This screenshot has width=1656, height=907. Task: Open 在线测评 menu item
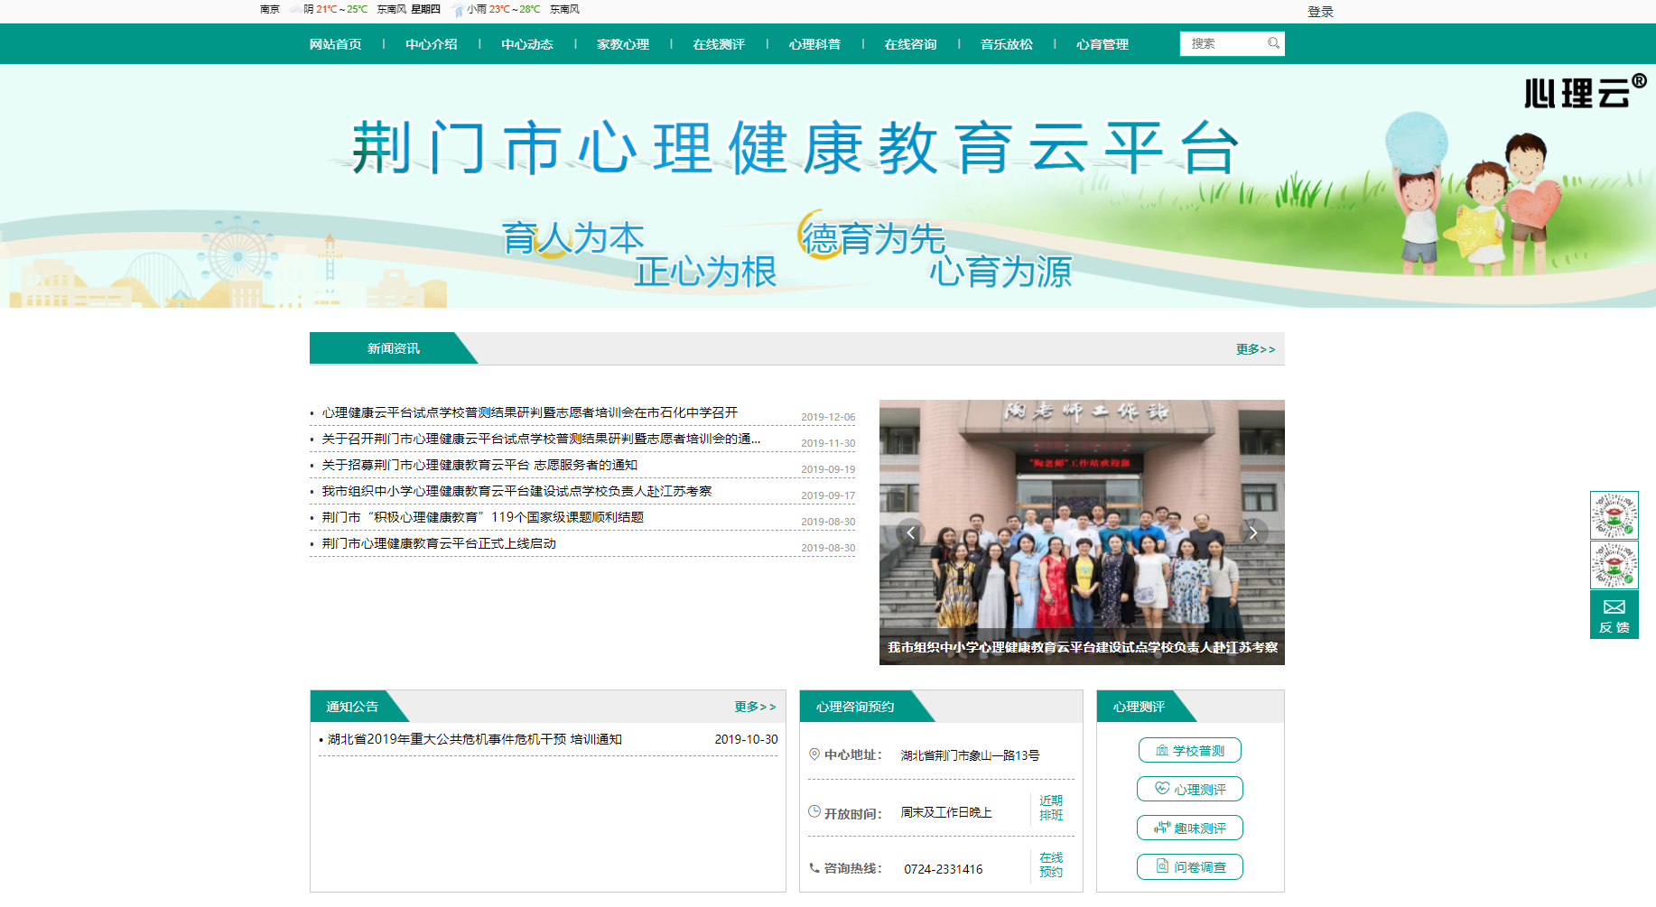pos(719,44)
